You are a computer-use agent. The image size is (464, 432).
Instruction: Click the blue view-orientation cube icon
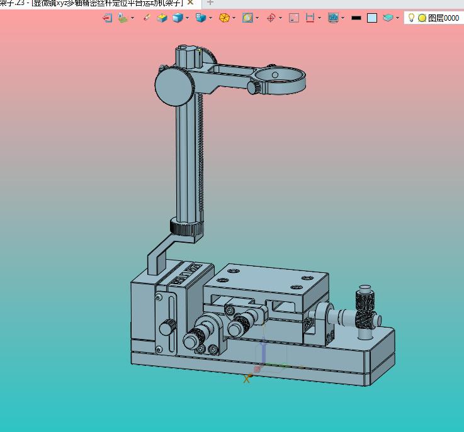(x=201, y=18)
